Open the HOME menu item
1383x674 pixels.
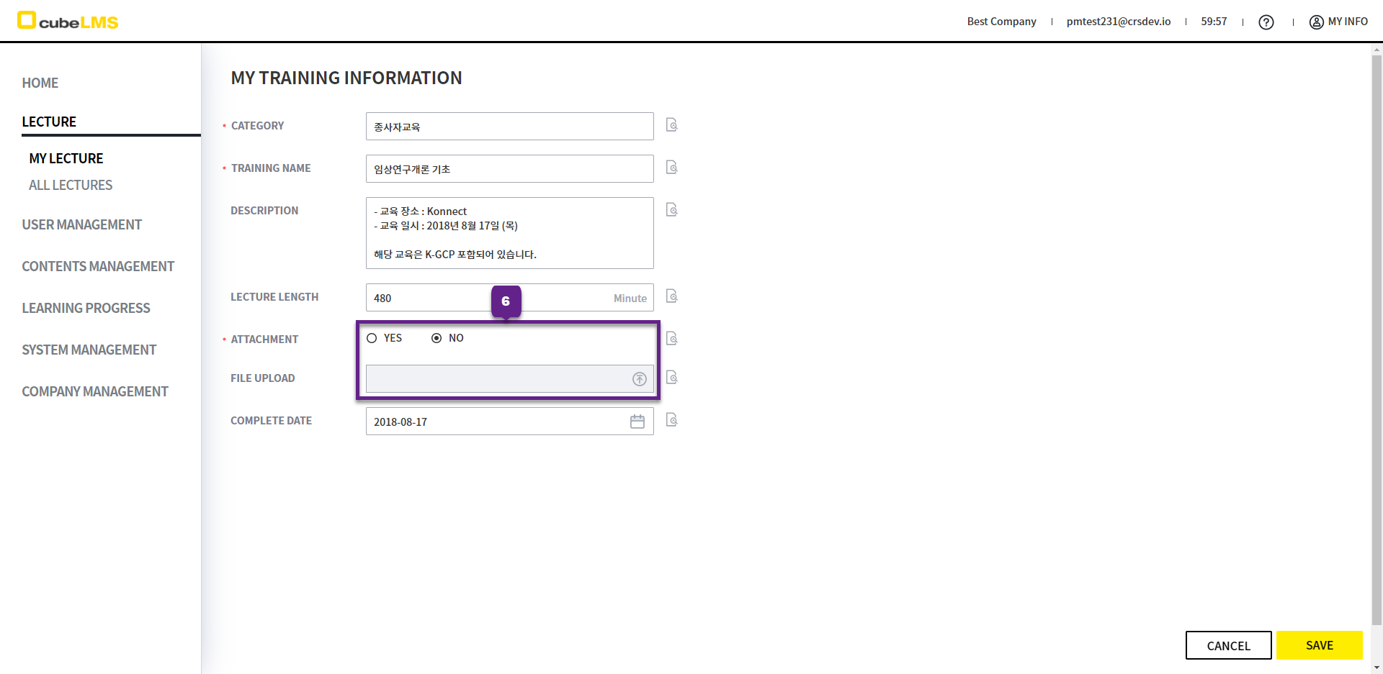(40, 83)
